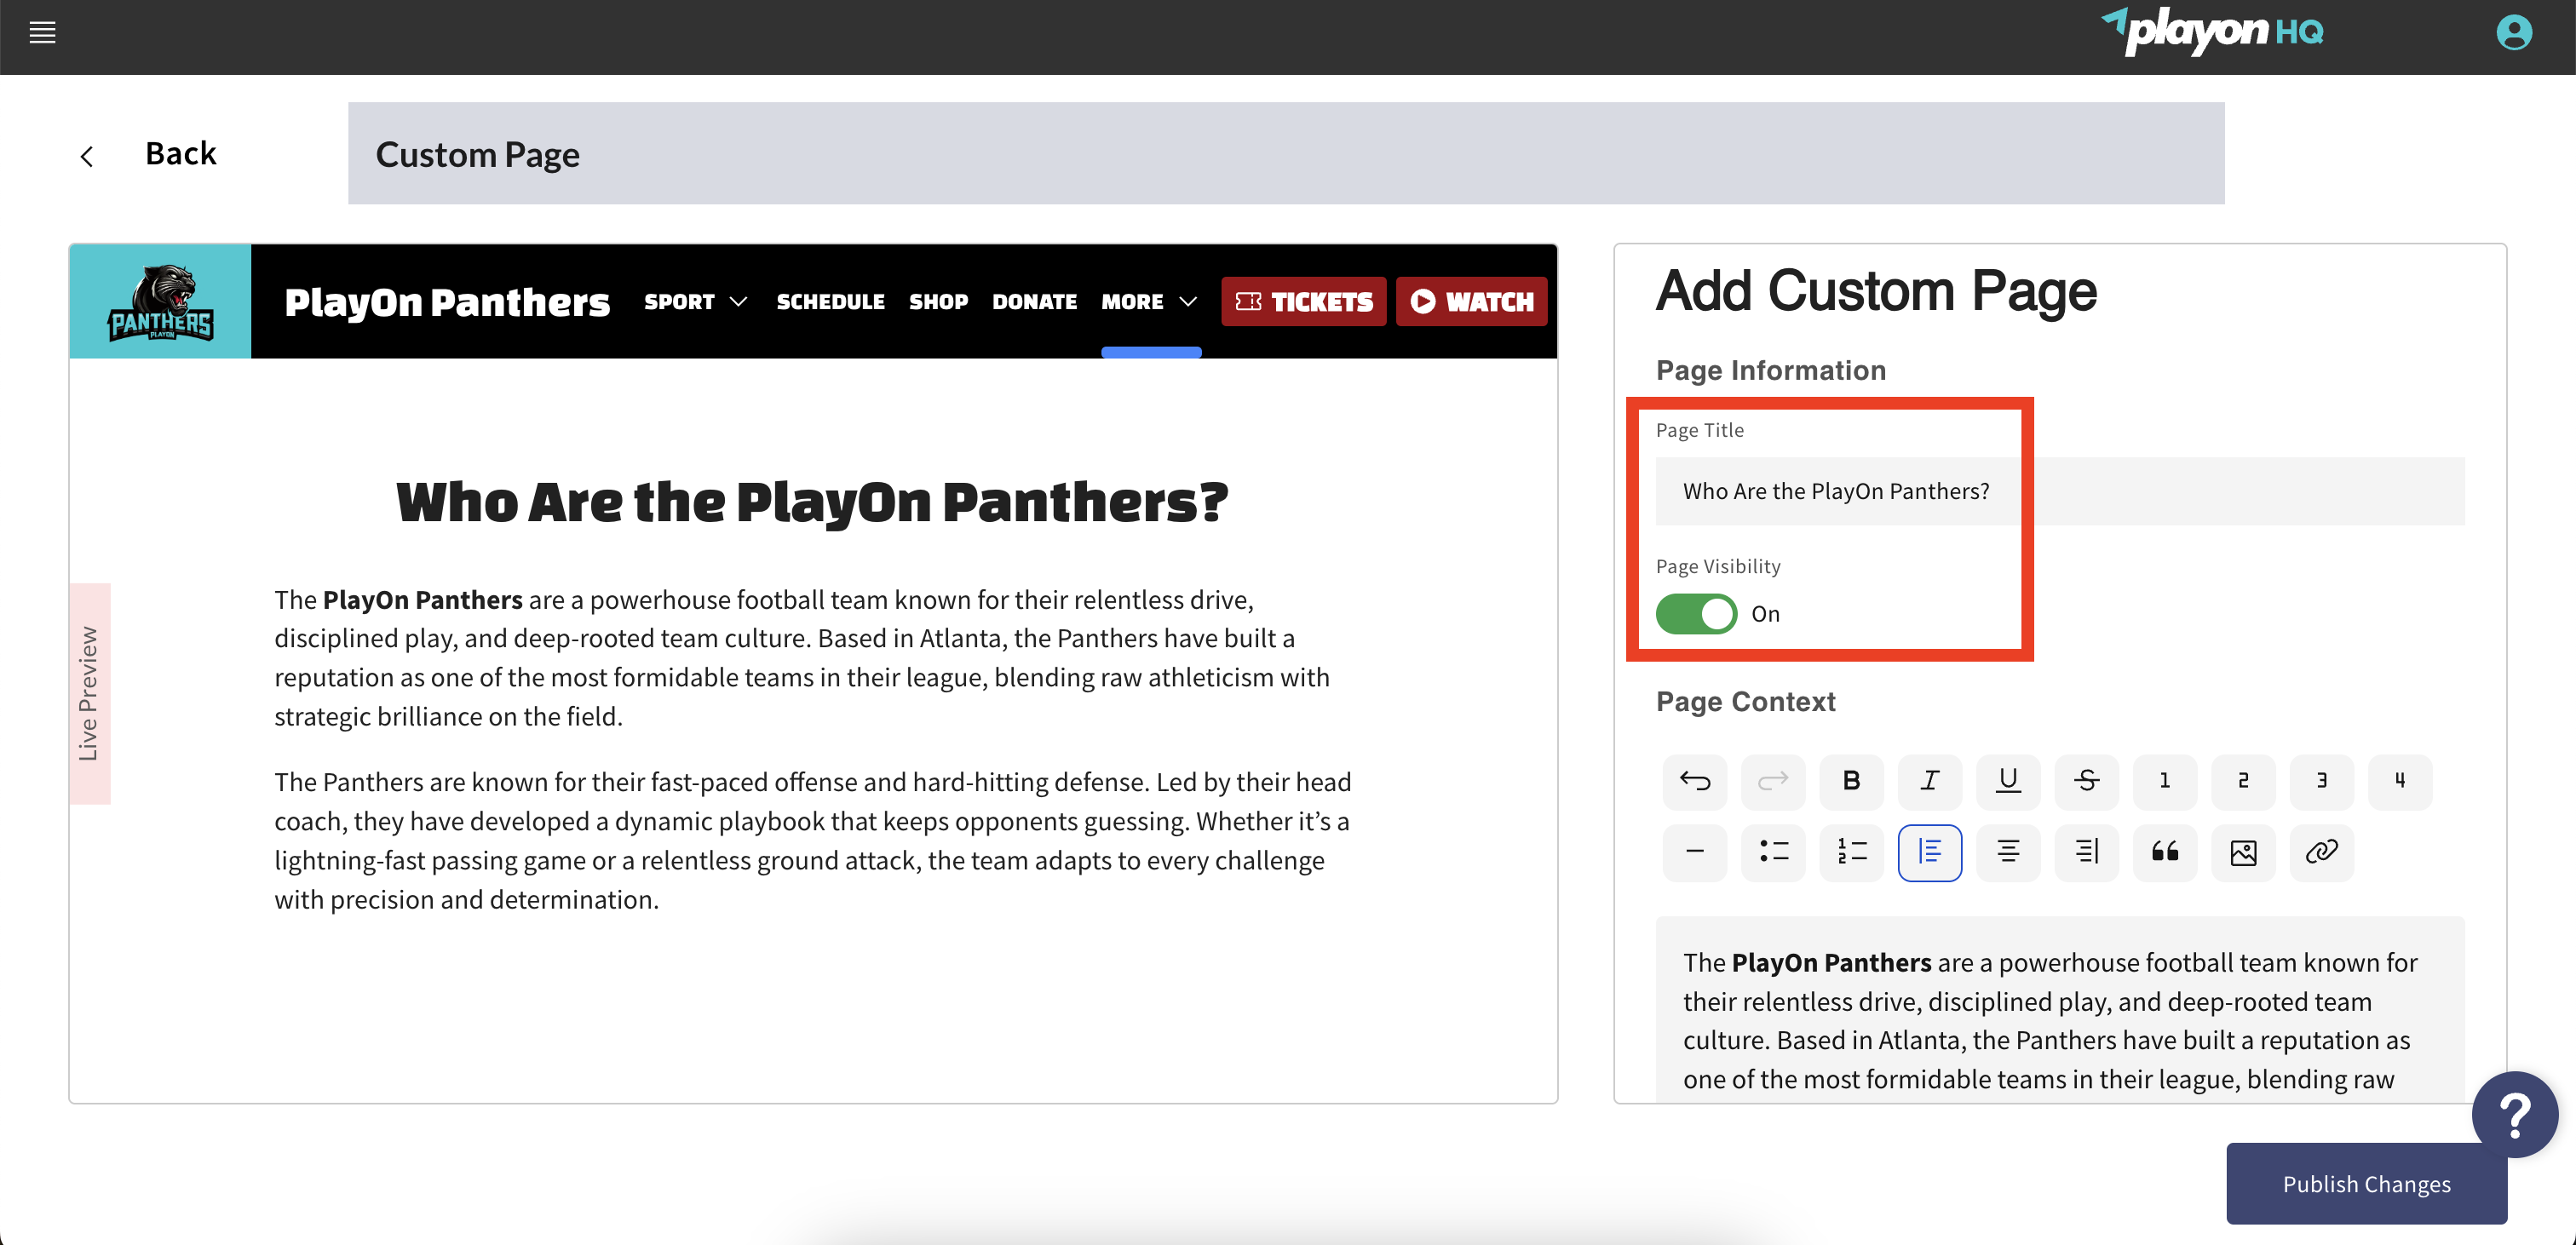
Task: Click the "Page Visibility" label
Action: click(x=1718, y=567)
